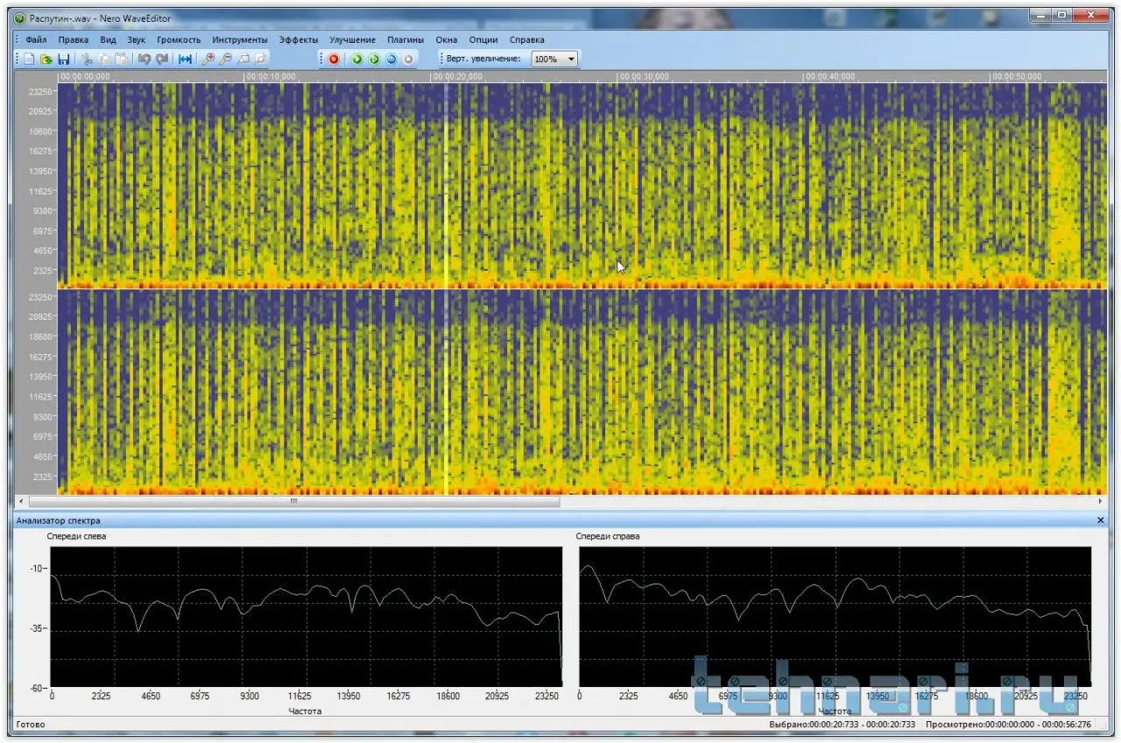Click the Cut scissors icon

pos(87,59)
